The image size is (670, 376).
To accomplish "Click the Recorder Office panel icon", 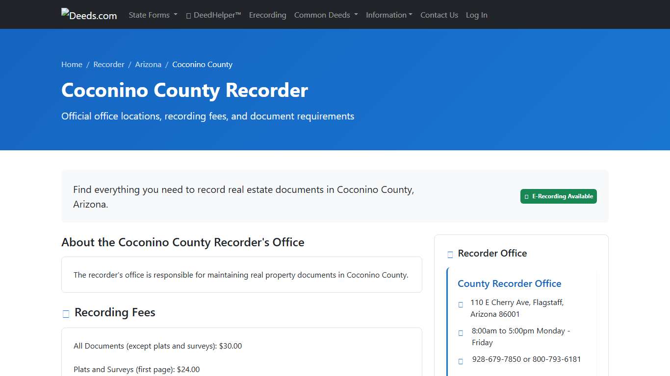I will pos(450,254).
